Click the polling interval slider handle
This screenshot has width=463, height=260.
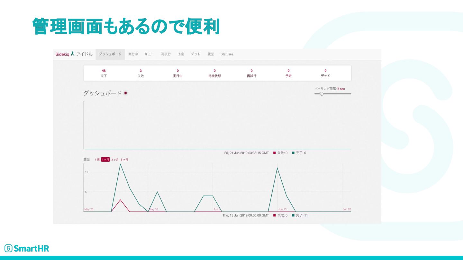[322, 94]
